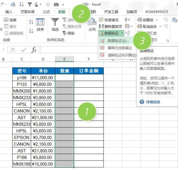Click the sort Z-A icon in quick access toolbar
The width and height of the screenshot is (178, 169).
coord(21,4)
